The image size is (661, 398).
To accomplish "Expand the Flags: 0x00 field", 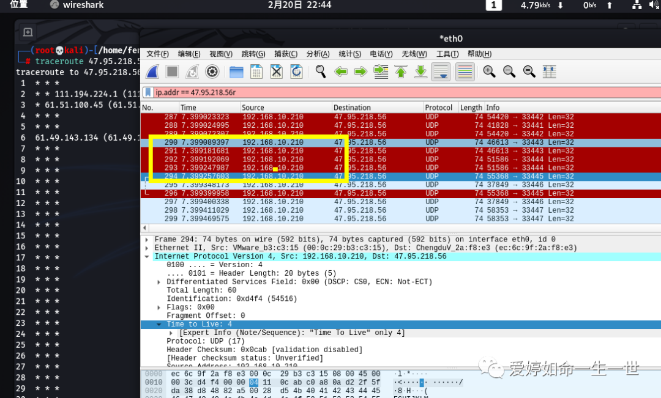I will [159, 307].
